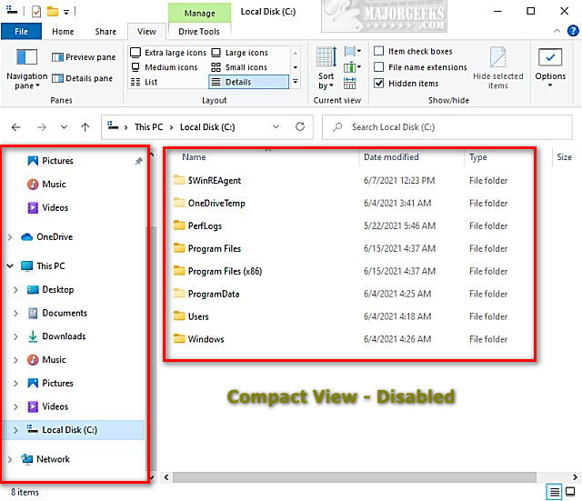Switch layout to Medium icons

click(x=165, y=67)
